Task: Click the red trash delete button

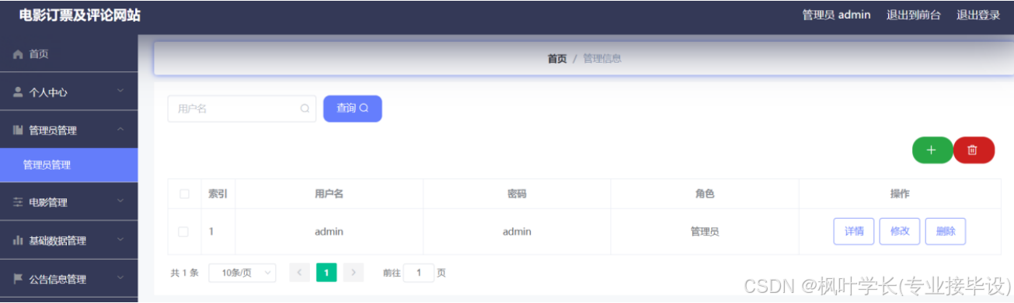Action: pos(974,150)
